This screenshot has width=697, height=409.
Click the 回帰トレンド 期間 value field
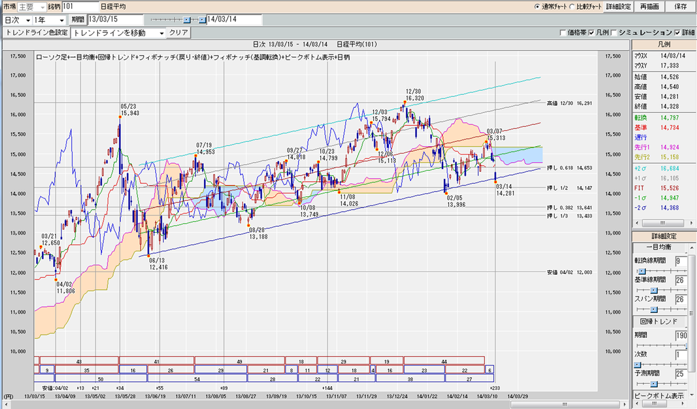pyautogui.click(x=681, y=336)
